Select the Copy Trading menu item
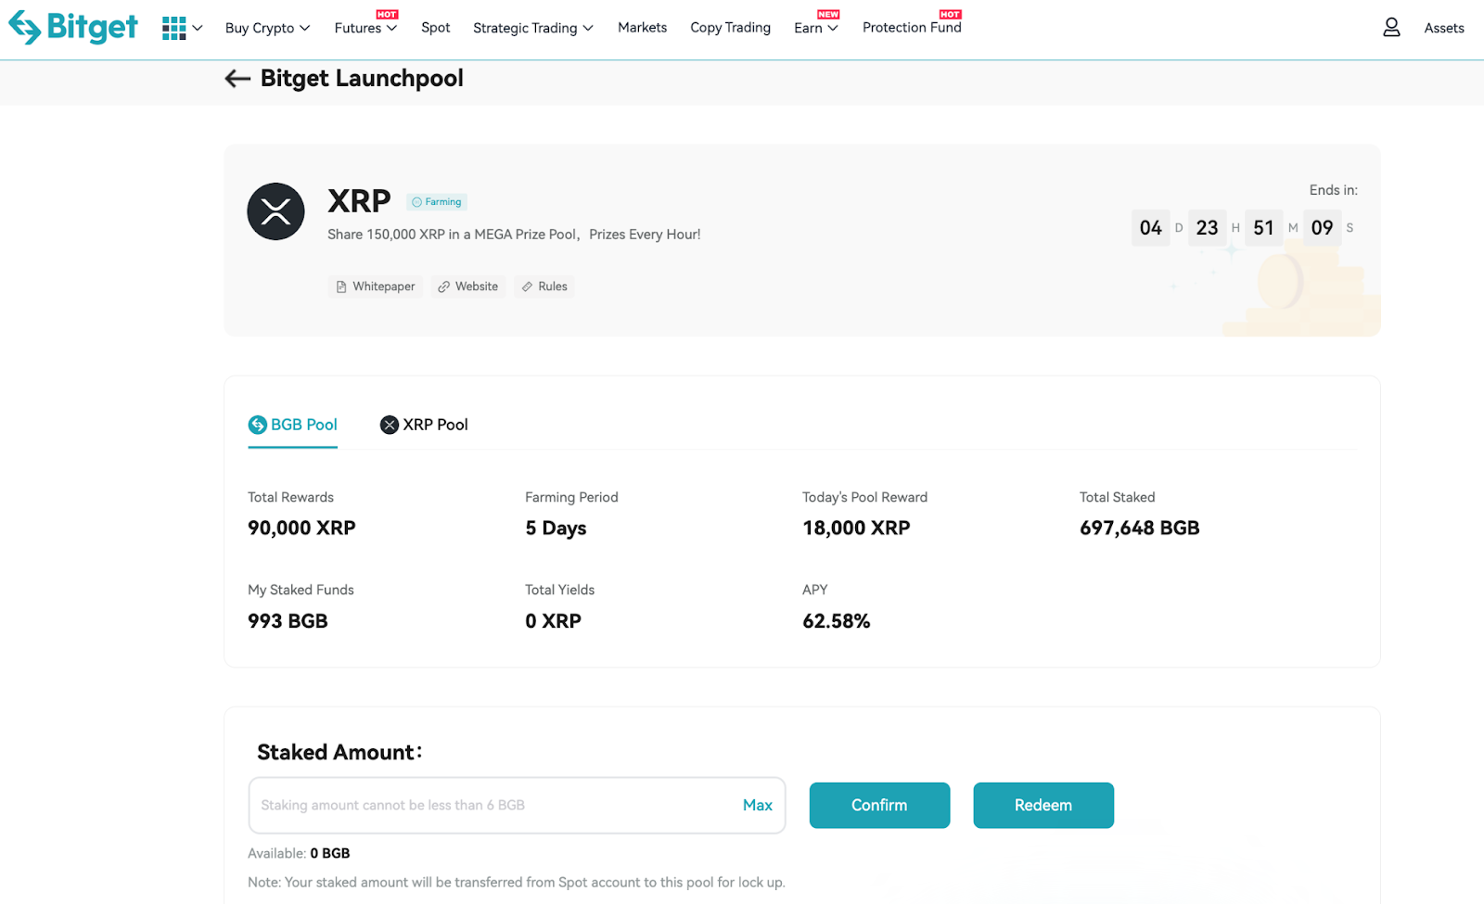This screenshot has height=904, width=1484. pyautogui.click(x=730, y=28)
